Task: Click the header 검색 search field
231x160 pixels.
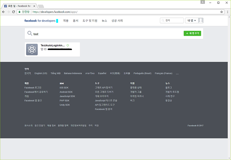Action: (172, 20)
